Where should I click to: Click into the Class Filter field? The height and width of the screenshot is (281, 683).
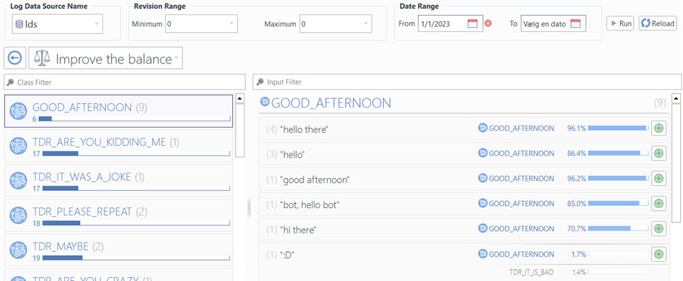click(123, 82)
